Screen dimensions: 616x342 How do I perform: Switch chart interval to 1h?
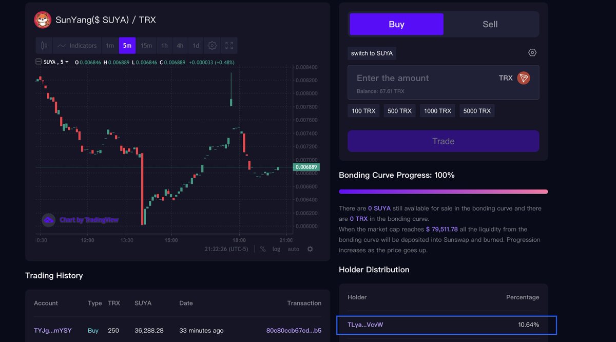164,46
